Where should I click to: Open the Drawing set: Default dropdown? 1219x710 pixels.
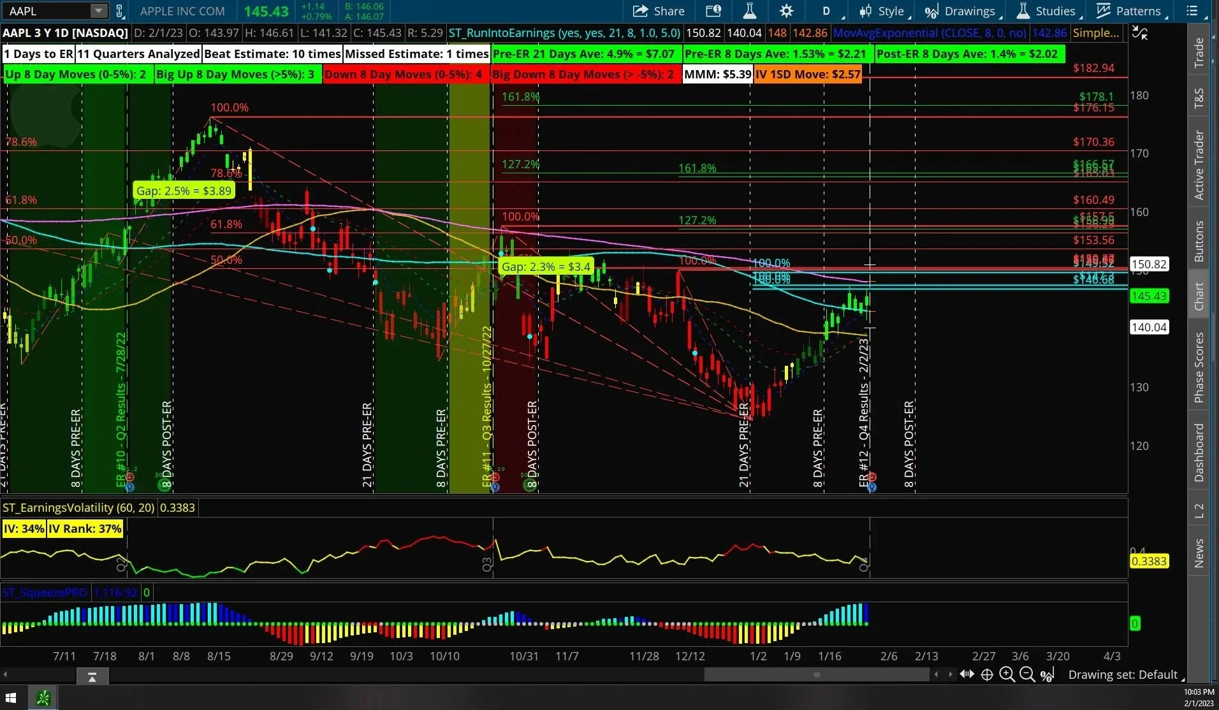[1126, 674]
